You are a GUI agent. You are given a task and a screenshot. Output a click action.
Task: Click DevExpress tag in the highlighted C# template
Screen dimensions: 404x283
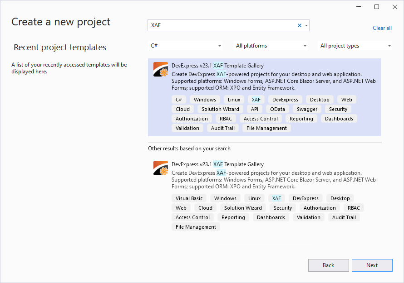point(285,100)
